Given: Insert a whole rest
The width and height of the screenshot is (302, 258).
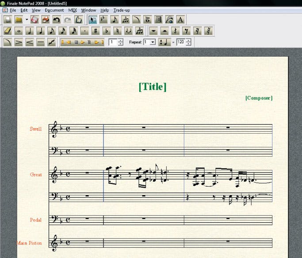Looking at the screenshot, I should (153, 31).
